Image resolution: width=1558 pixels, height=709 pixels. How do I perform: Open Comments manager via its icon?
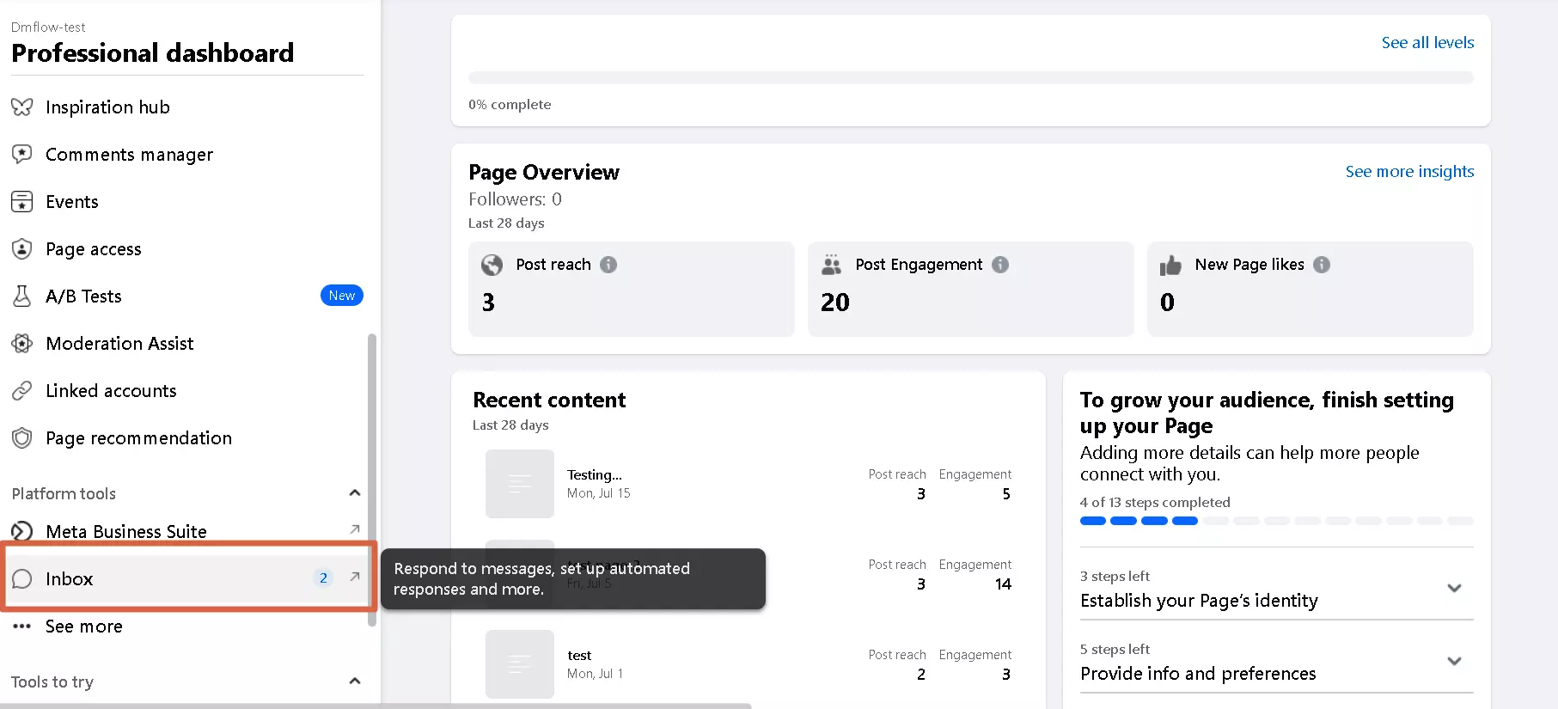(22, 155)
